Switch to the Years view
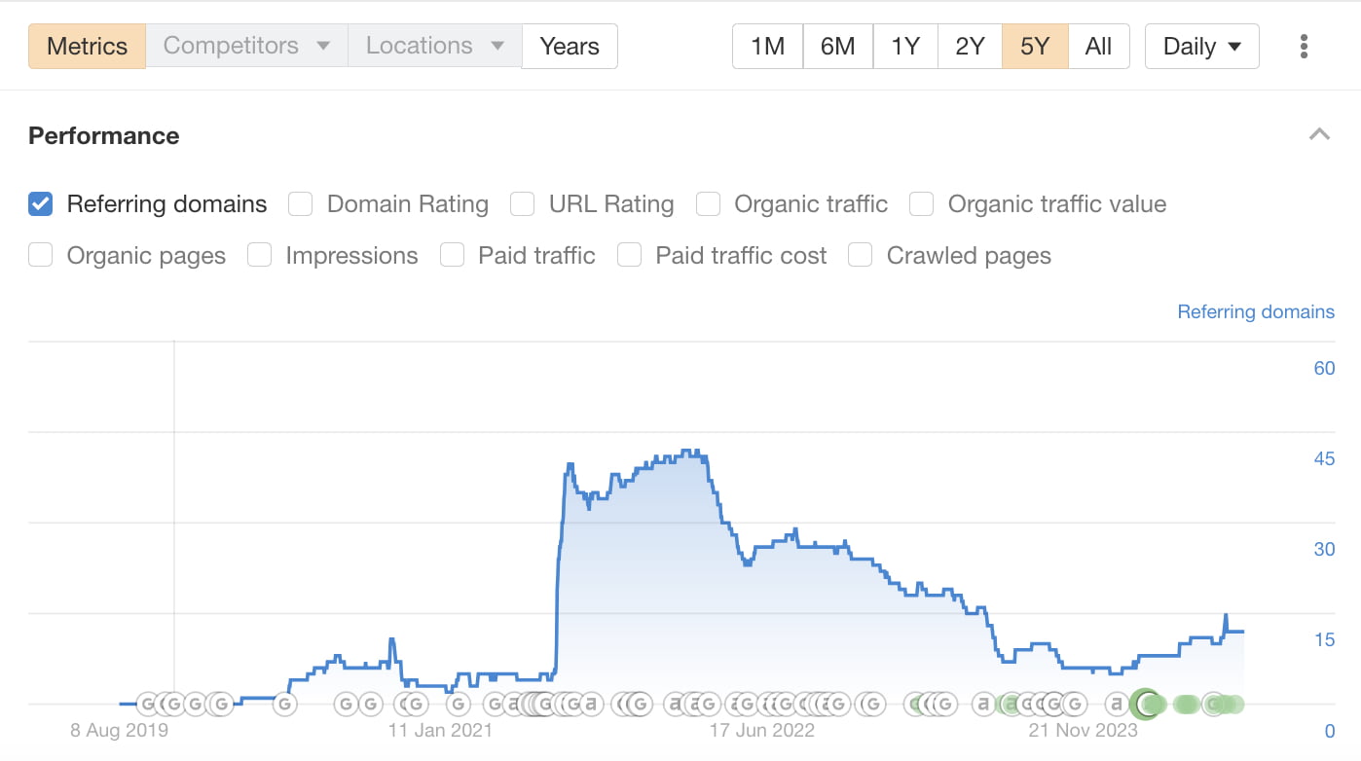 click(x=569, y=46)
